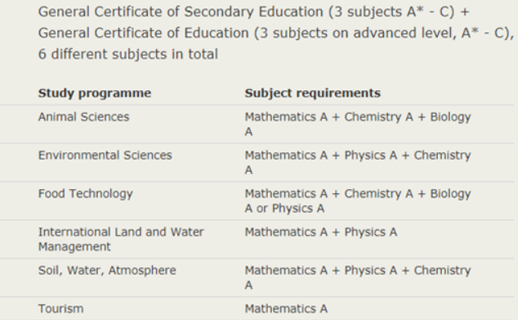Click Animal Sciences subject requirements text

[x=358, y=124]
